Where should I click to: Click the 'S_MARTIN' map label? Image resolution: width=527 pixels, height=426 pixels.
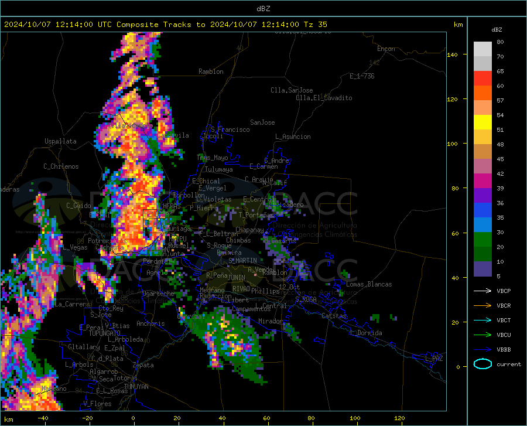(x=242, y=261)
